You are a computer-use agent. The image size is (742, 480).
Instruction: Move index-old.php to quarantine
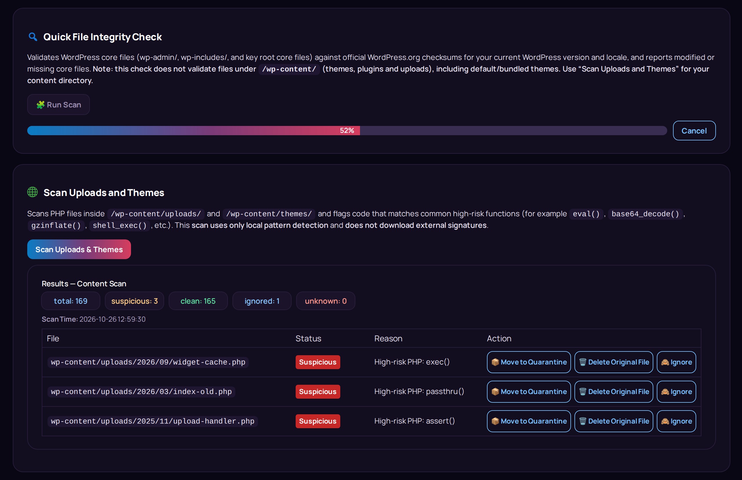point(529,391)
